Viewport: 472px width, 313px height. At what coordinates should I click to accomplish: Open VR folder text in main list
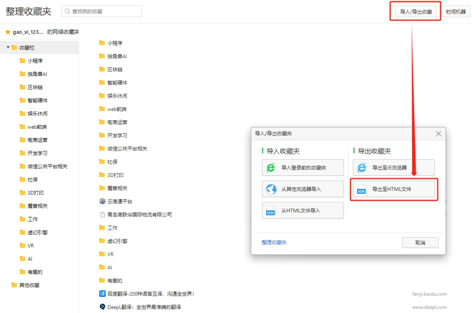coord(111,255)
